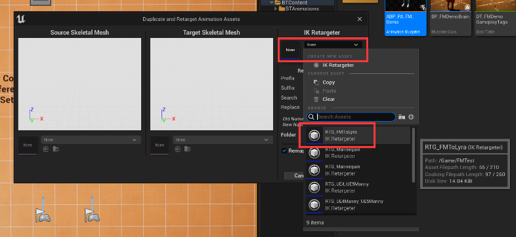
Task: Click the Target Skeletal Mesh None thumbnail
Action: [160, 145]
